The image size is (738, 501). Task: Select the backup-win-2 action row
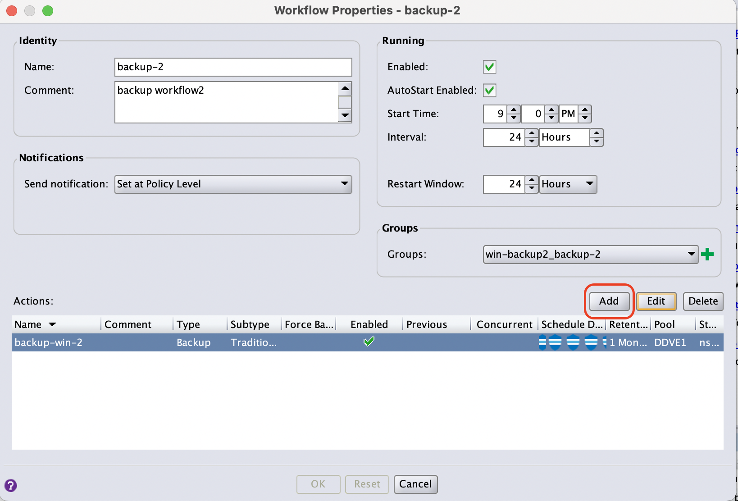[x=368, y=342]
